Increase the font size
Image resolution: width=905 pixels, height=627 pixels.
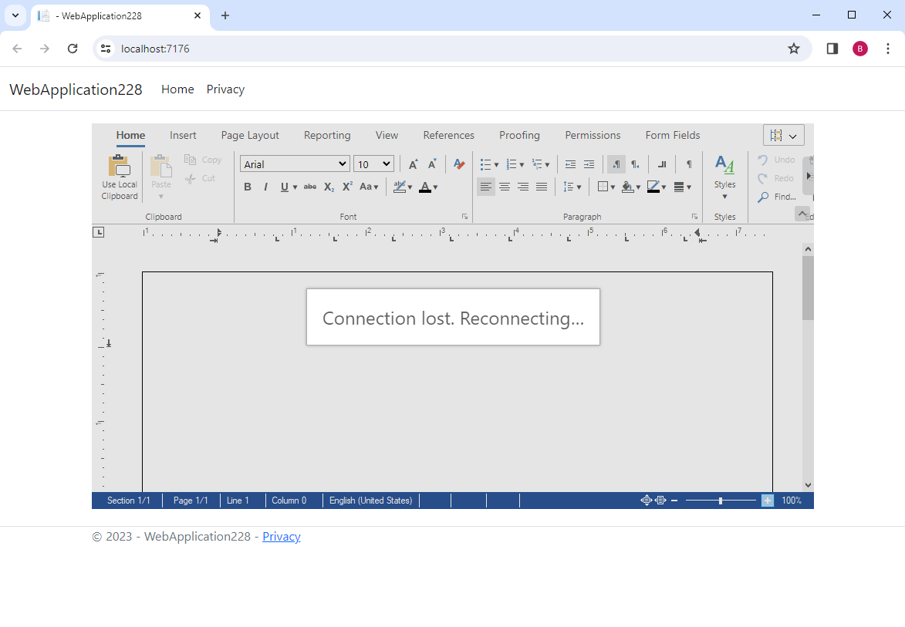[414, 164]
